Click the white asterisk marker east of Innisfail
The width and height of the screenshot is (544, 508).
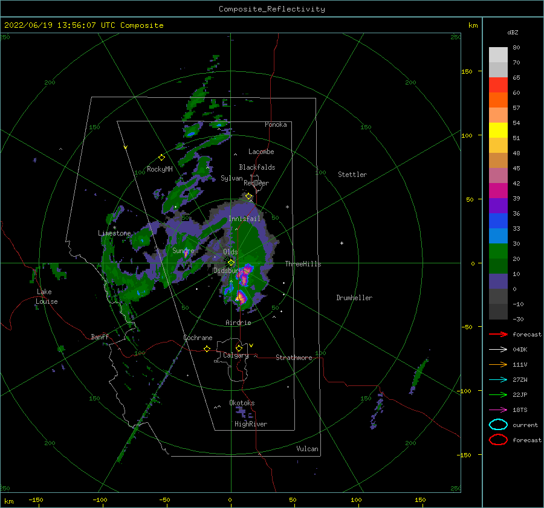pos(287,207)
